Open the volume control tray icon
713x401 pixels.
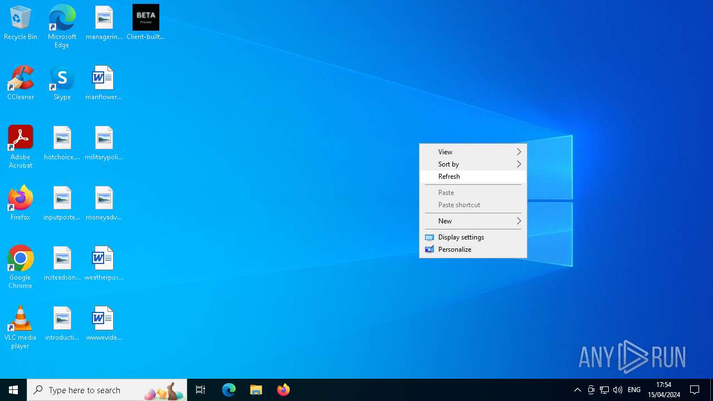[617, 390]
